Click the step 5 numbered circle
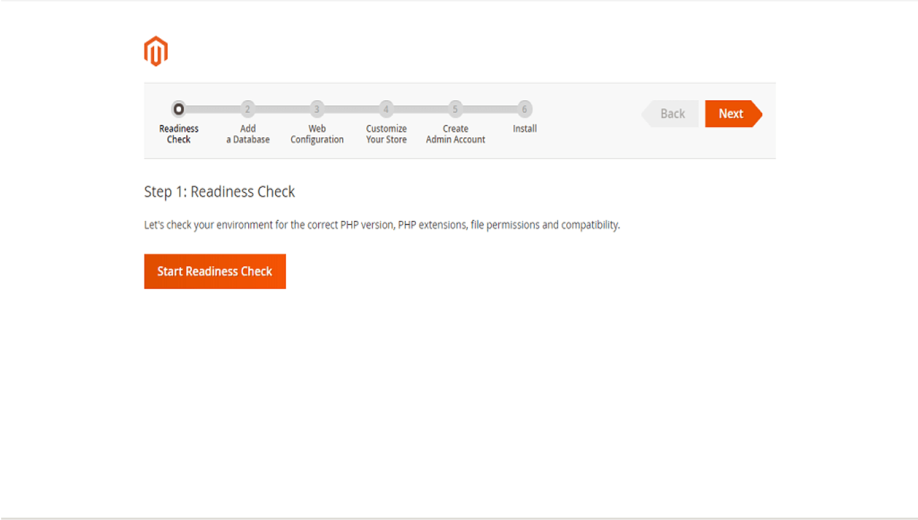The image size is (918, 520). point(455,109)
